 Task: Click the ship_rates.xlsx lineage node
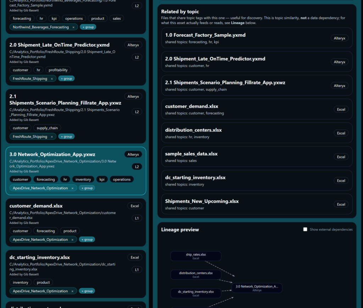click(196, 256)
